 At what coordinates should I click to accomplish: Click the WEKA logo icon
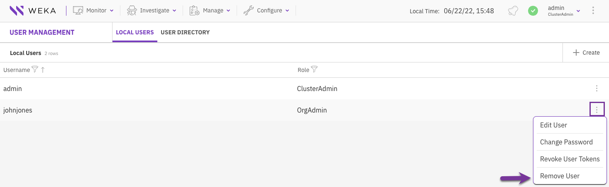pos(17,11)
